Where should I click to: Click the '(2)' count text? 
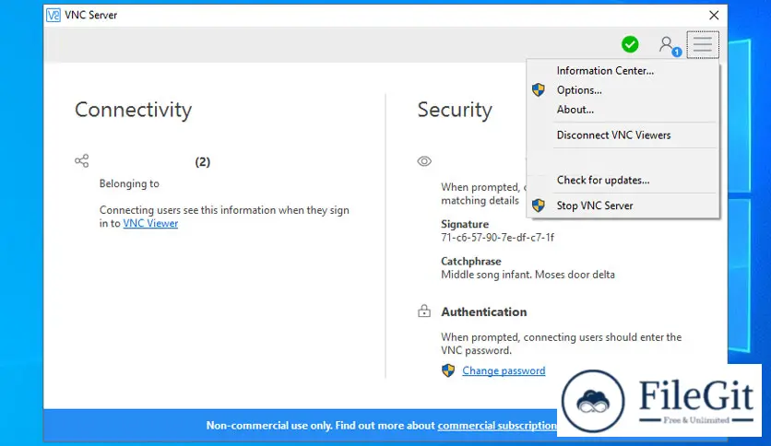pos(203,162)
